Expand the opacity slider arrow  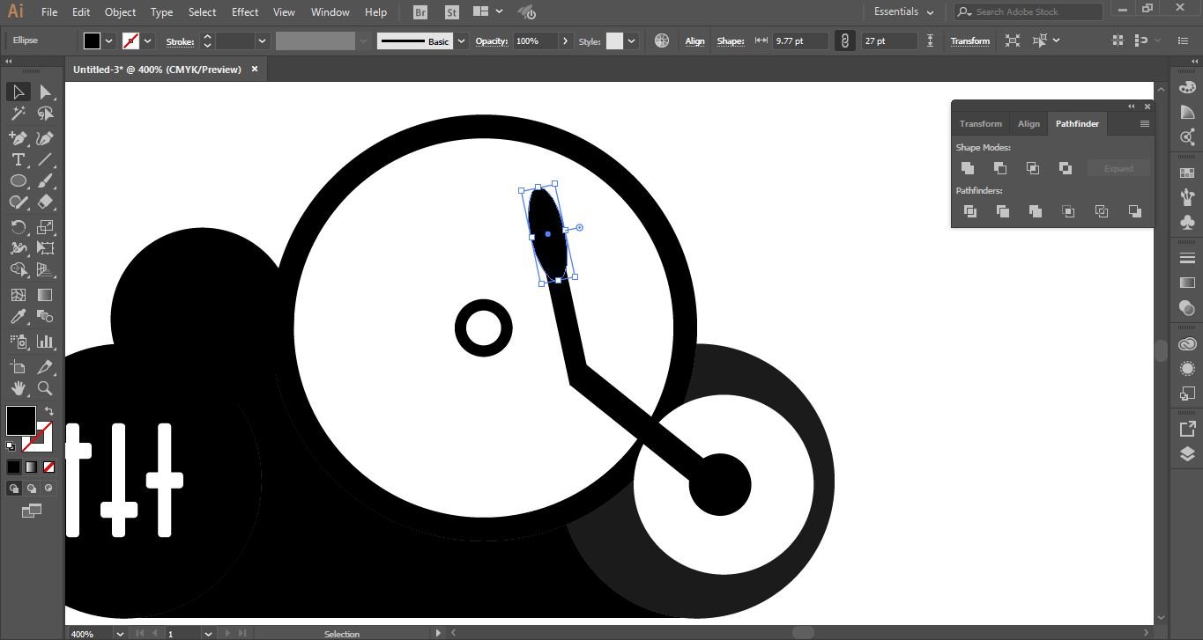coord(566,41)
